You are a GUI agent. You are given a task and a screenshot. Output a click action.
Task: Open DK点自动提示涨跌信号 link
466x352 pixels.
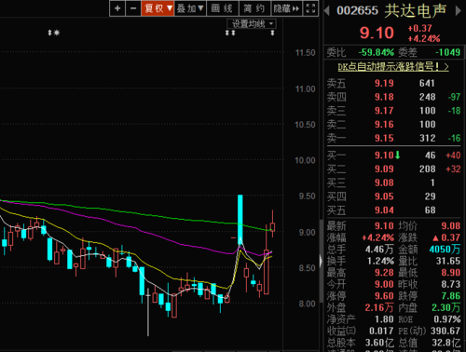(393, 67)
